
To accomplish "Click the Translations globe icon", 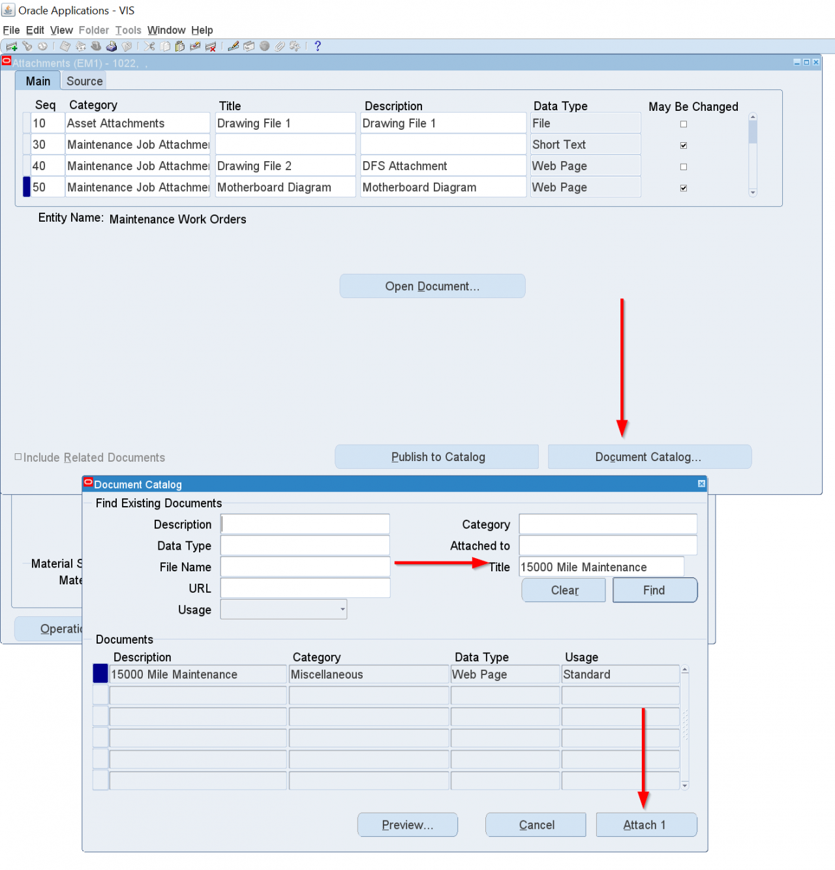I will pos(264,46).
